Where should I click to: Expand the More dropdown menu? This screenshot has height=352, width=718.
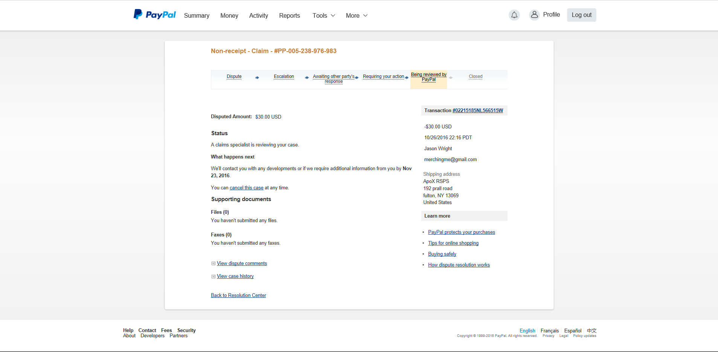(x=357, y=15)
